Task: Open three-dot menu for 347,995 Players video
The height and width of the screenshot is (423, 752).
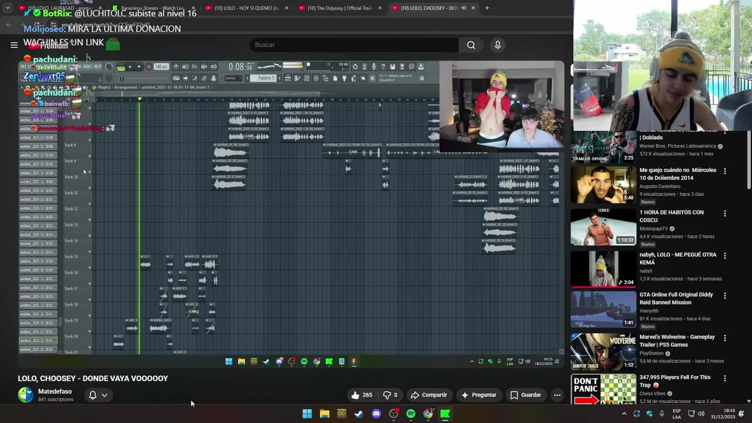Action: click(x=724, y=378)
